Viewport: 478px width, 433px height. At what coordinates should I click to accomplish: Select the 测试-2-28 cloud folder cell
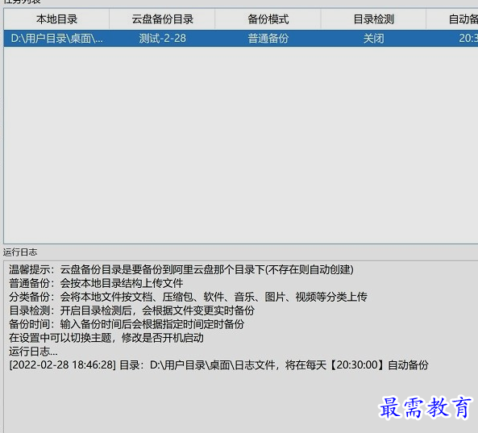click(x=162, y=39)
